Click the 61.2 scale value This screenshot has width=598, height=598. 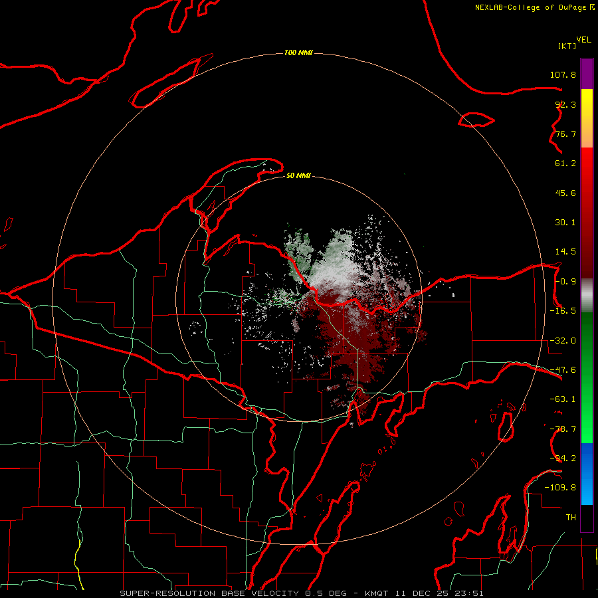pos(565,163)
